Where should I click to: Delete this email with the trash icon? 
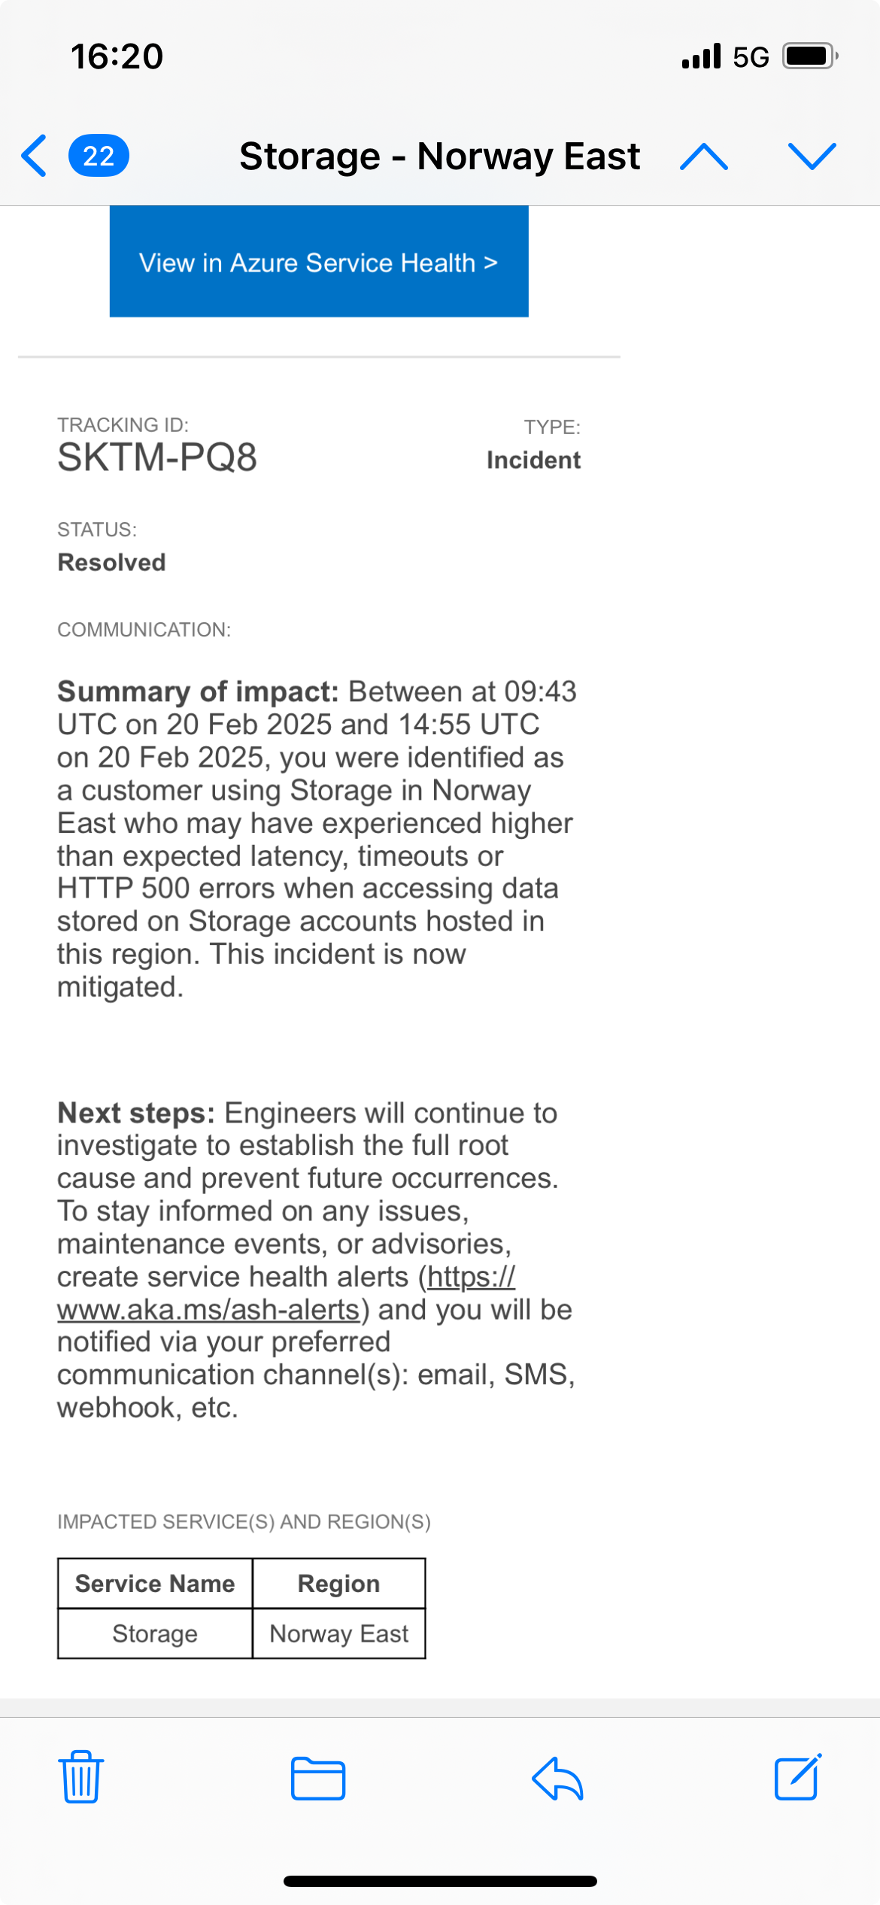81,1777
